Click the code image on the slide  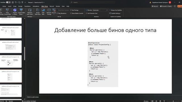tap(103, 64)
